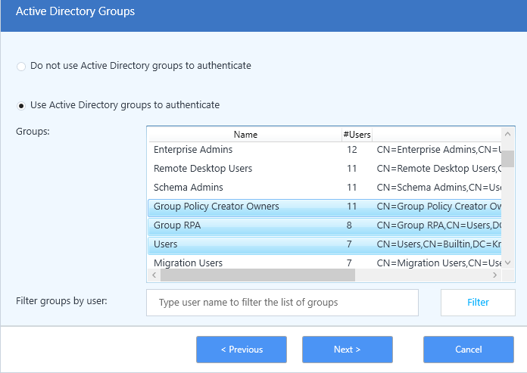Select the Enterprise Admins group row
The image size is (527, 373).
pyautogui.click(x=193, y=150)
